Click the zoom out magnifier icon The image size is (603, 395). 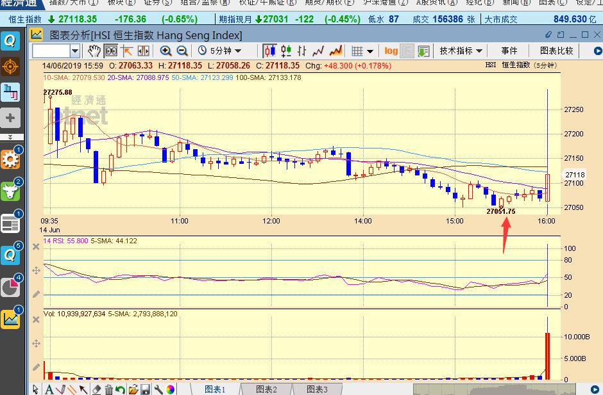[x=182, y=51]
